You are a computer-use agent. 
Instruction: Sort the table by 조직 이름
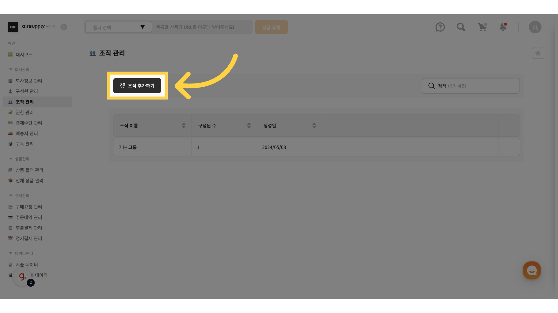[x=183, y=125]
